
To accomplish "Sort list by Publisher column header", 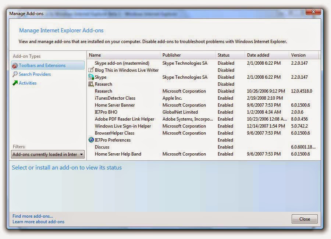I will coord(188,55).
